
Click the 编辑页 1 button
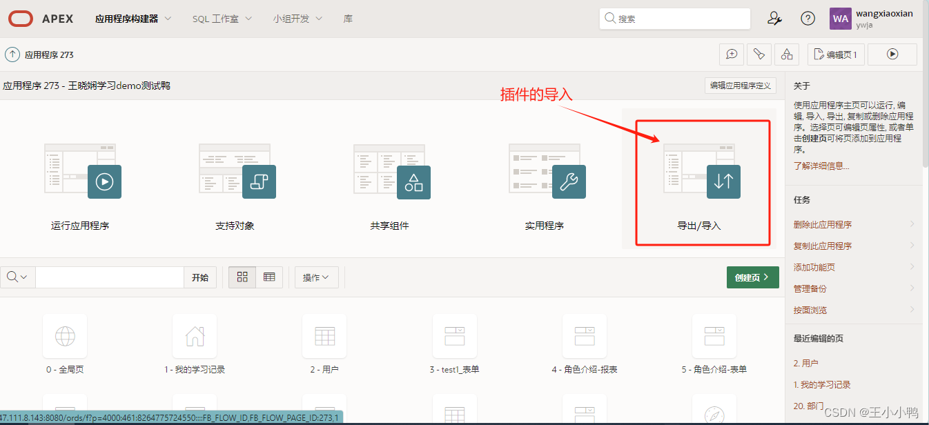click(x=836, y=54)
